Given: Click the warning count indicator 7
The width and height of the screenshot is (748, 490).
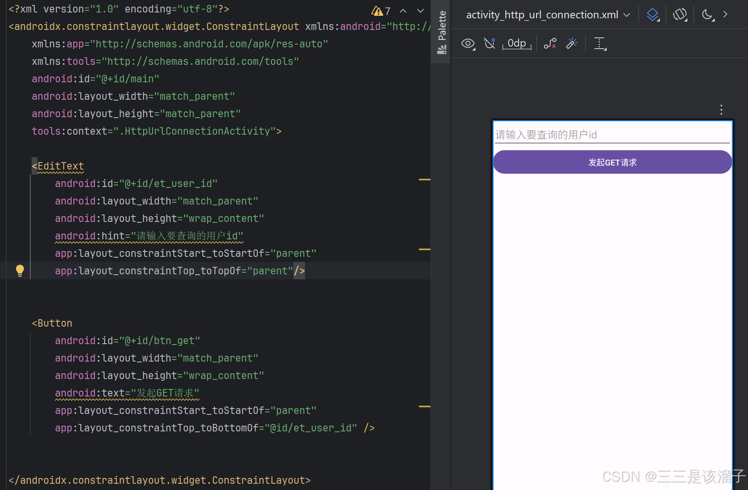Looking at the screenshot, I should coord(381,11).
